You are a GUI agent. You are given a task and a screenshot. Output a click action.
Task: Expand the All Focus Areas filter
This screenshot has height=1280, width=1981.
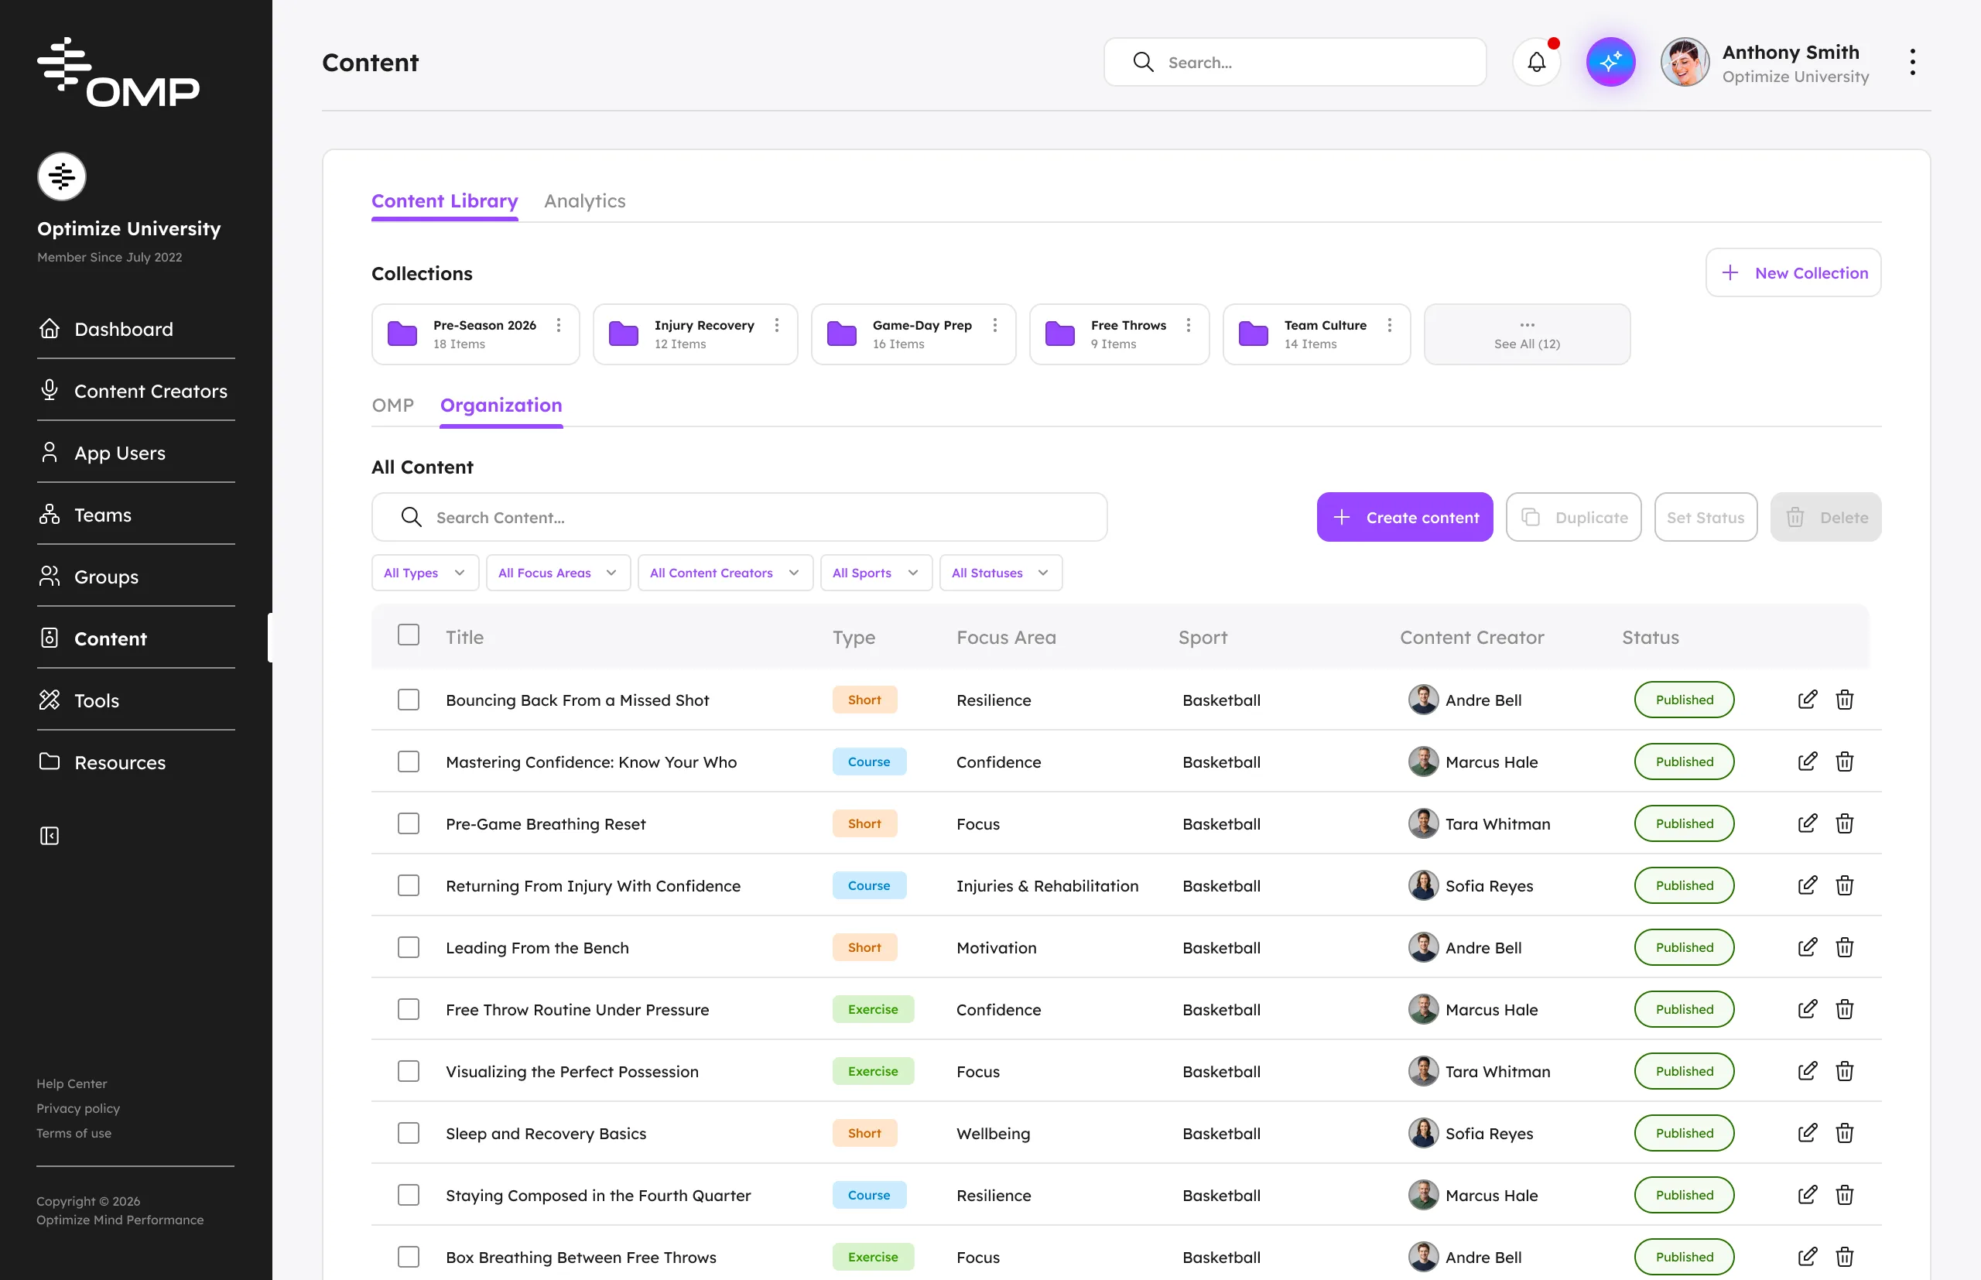point(558,573)
